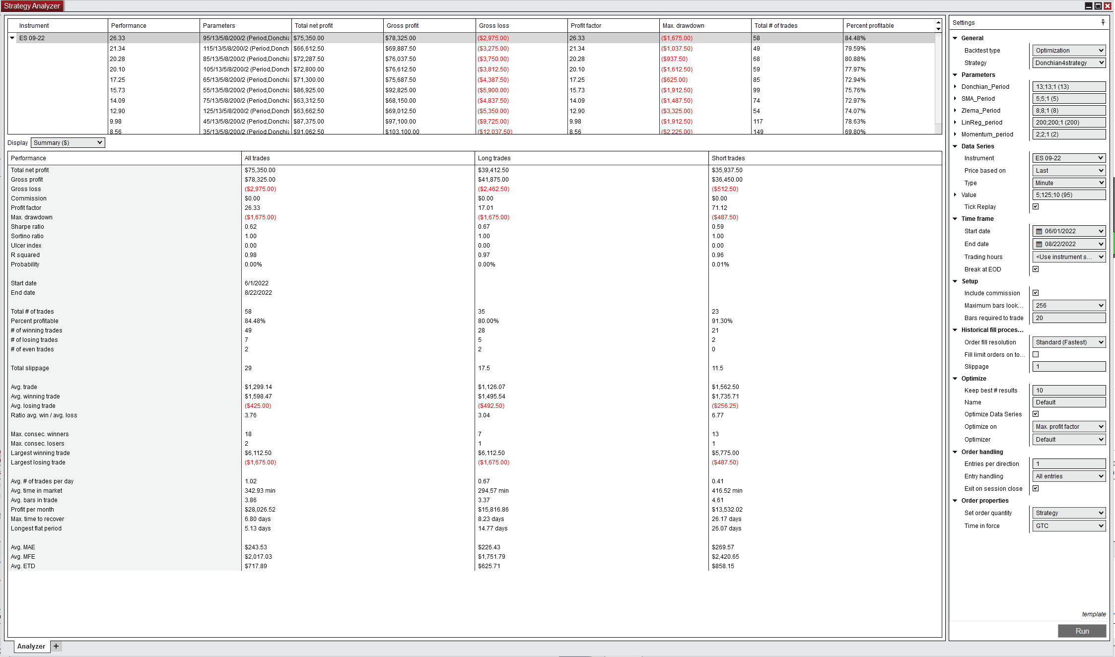Expand the Zlema_Period parameter

[955, 110]
